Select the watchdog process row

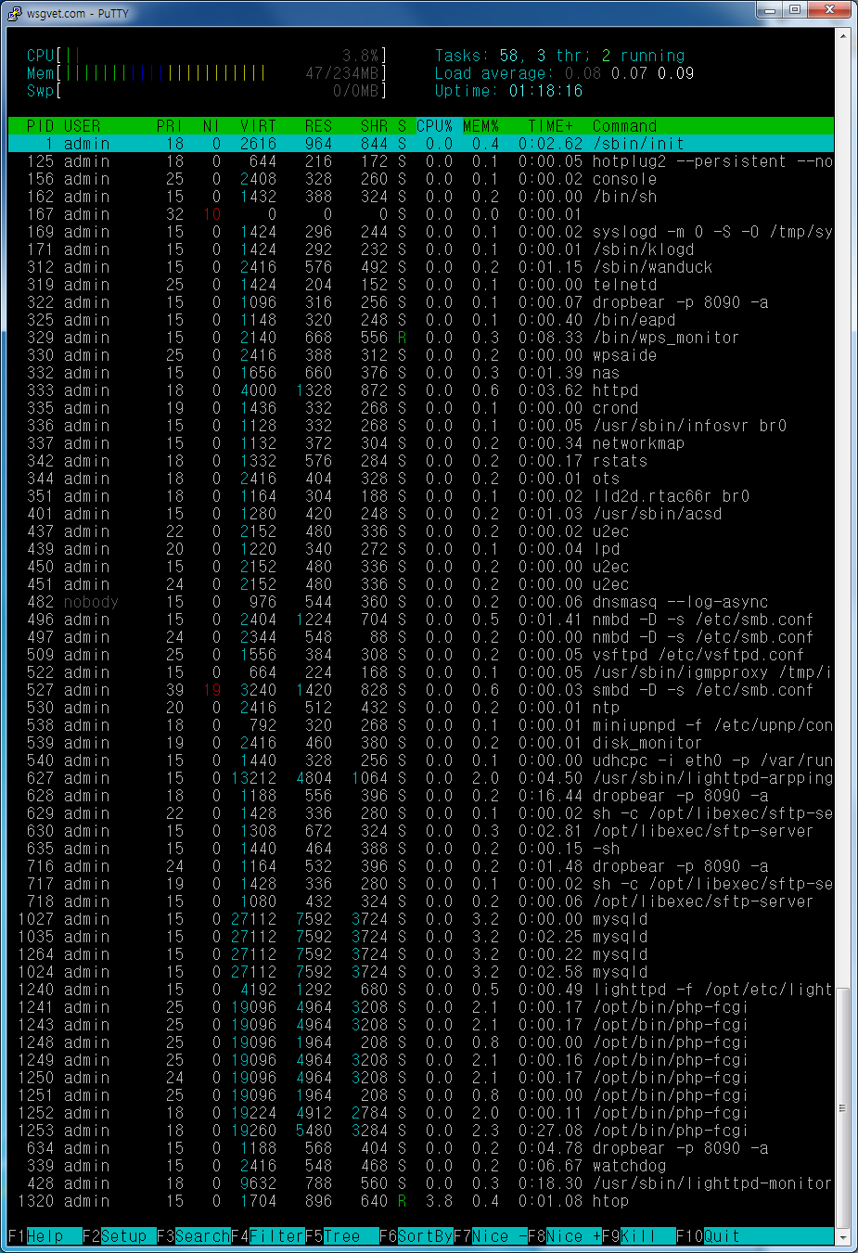tap(417, 1166)
